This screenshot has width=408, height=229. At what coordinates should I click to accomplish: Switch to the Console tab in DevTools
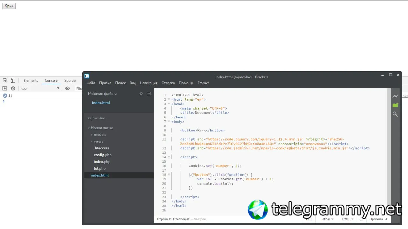[51, 81]
